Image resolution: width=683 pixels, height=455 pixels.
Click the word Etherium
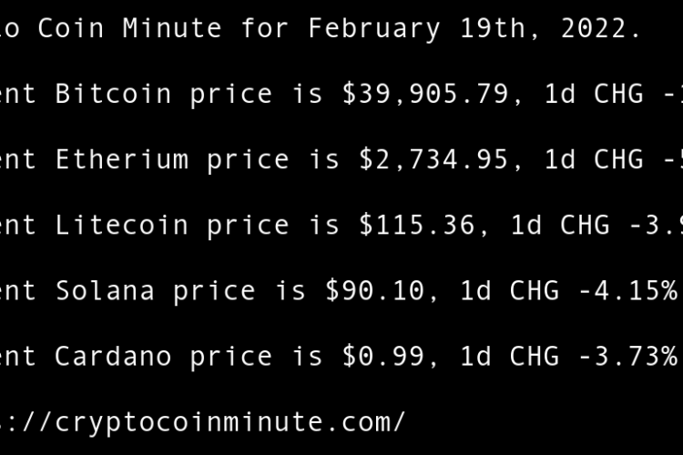122,159
